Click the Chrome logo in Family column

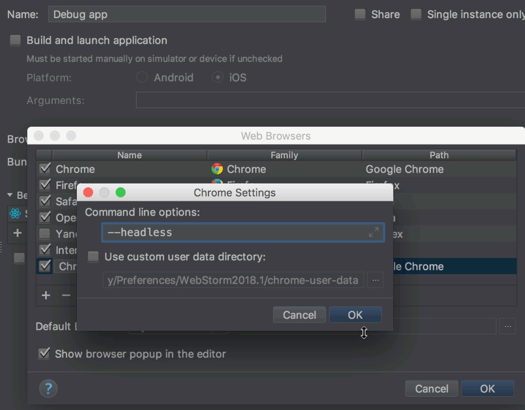coord(217,169)
